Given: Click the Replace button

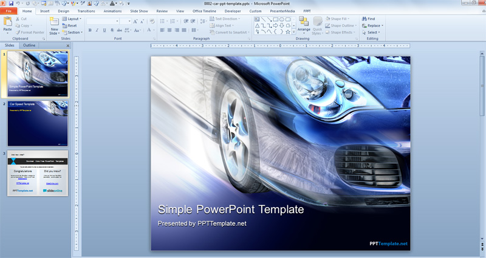Looking at the screenshot, I should point(373,25).
